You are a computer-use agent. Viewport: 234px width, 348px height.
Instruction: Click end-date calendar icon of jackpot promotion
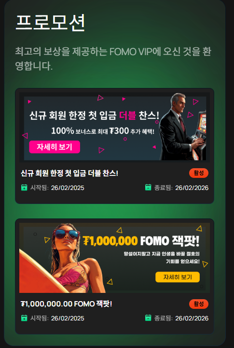148,318
